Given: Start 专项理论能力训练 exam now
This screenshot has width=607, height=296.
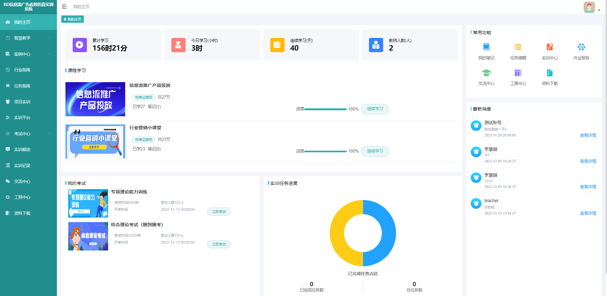Looking at the screenshot, I should tap(219, 212).
